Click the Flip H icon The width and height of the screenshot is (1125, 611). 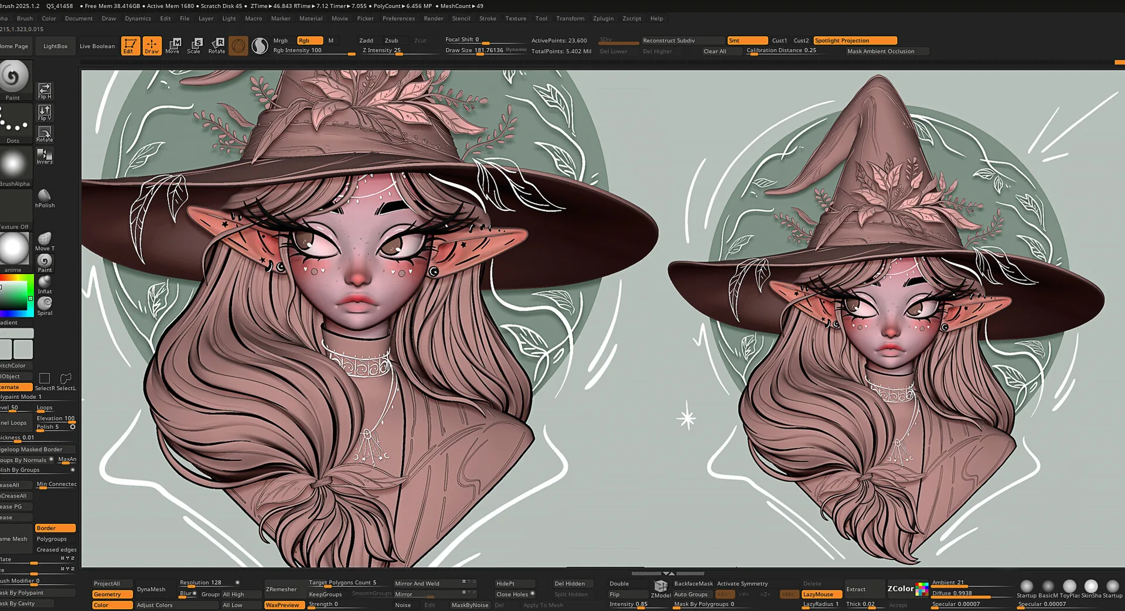pos(45,91)
